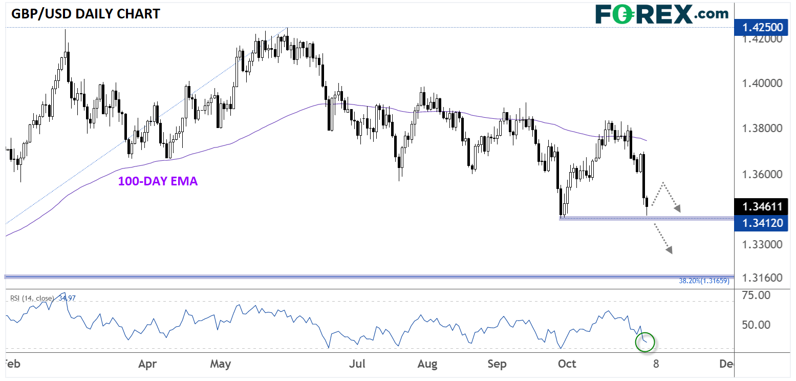Image resolution: width=796 pixels, height=381 pixels.
Task: Click the 1.31600 axis value
Action: click(x=763, y=278)
